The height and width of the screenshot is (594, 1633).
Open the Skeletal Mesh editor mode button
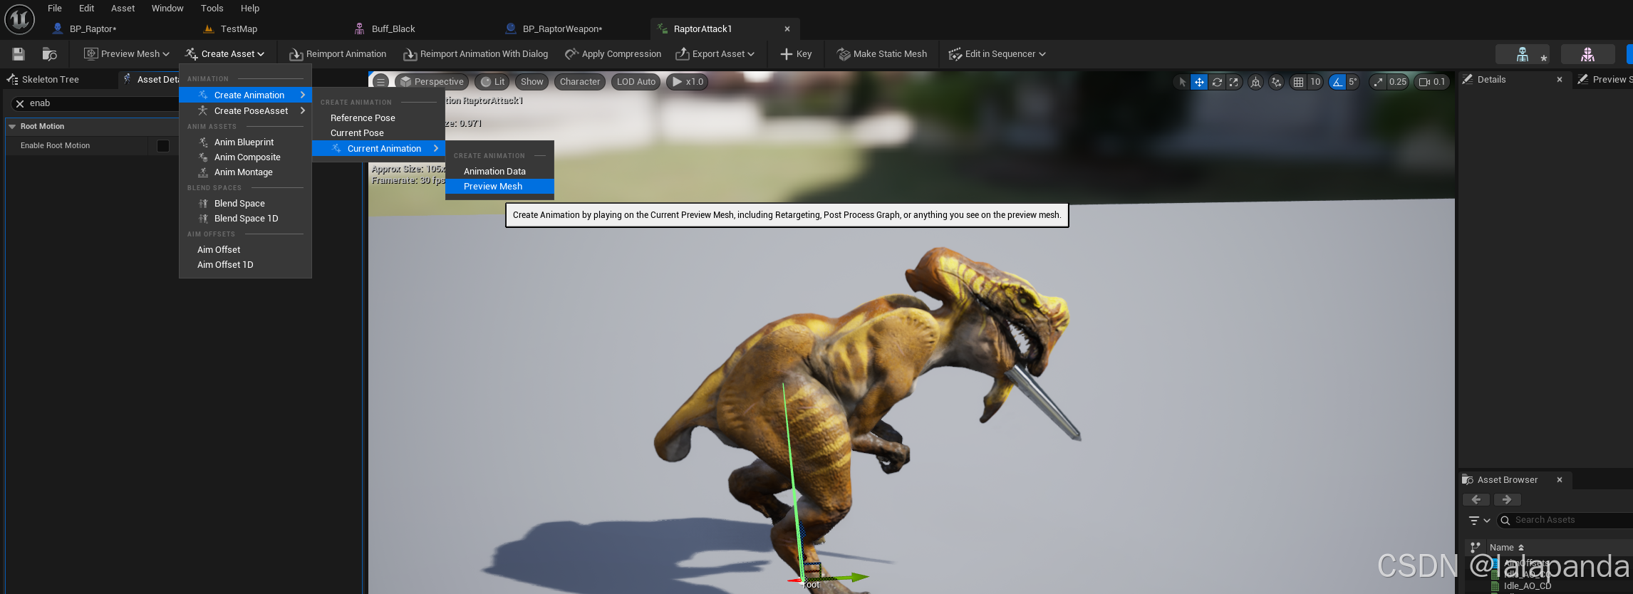tap(1588, 54)
